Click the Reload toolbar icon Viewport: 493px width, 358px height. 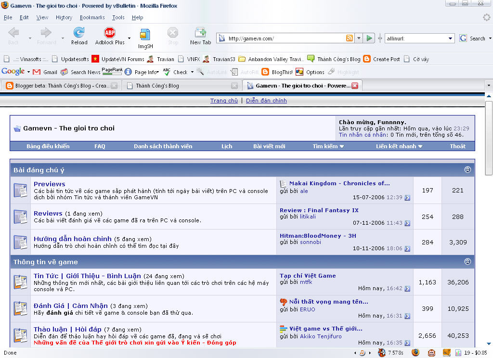click(79, 33)
